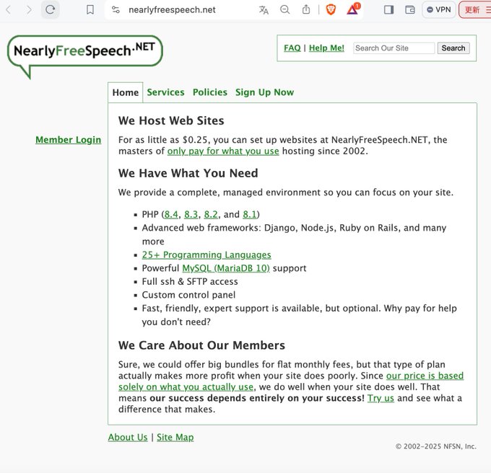Viewport: 491px width, 473px height.
Task: Open the PHP 8.4 link
Action: [x=171, y=214]
